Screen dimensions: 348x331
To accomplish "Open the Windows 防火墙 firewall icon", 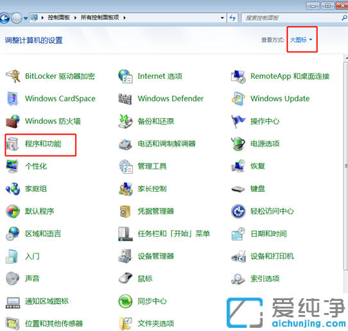I will click(x=13, y=121).
